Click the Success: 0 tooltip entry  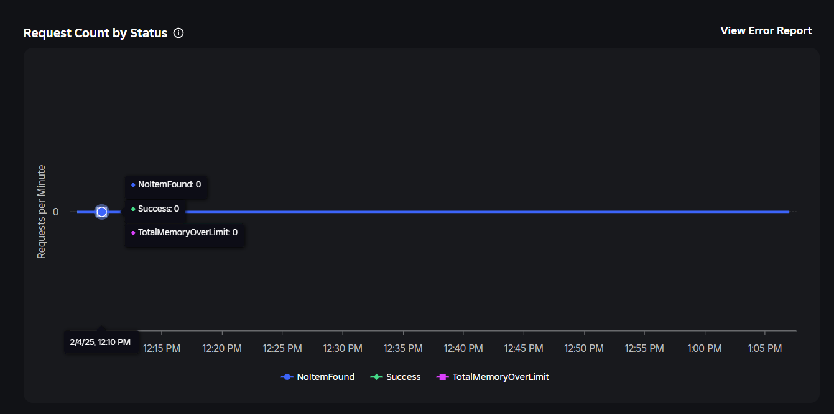pos(155,209)
